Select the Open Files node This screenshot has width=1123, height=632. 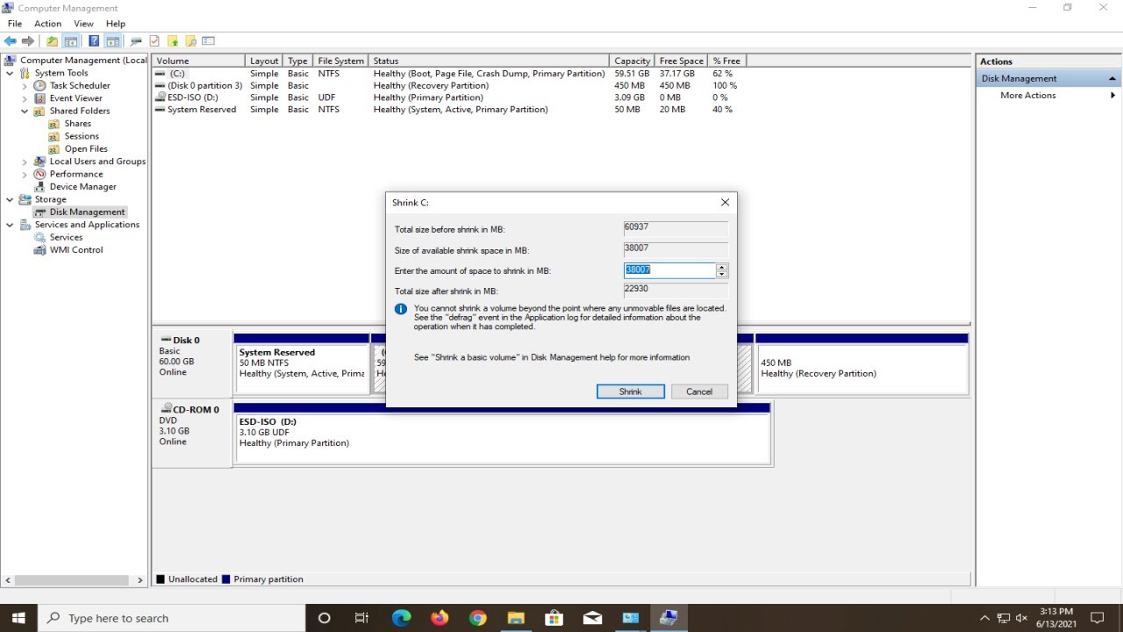[86, 149]
